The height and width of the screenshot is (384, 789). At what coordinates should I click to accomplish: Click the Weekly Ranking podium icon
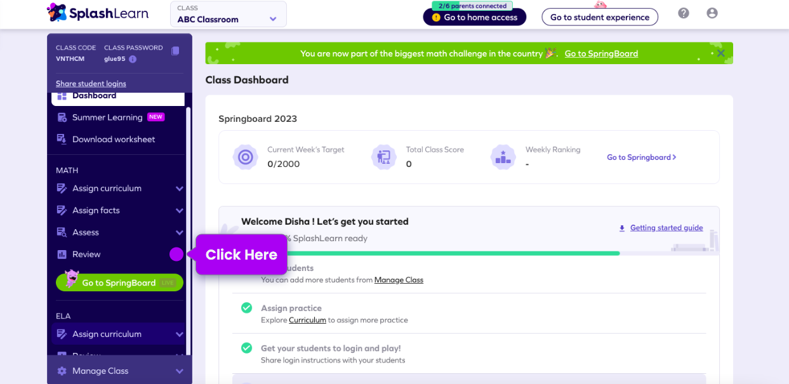[x=503, y=157]
